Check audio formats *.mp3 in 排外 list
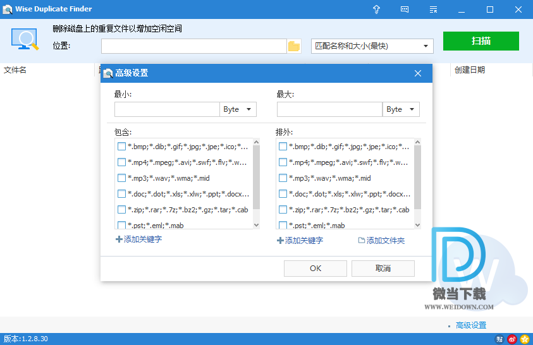533x345 pixels. (283, 178)
